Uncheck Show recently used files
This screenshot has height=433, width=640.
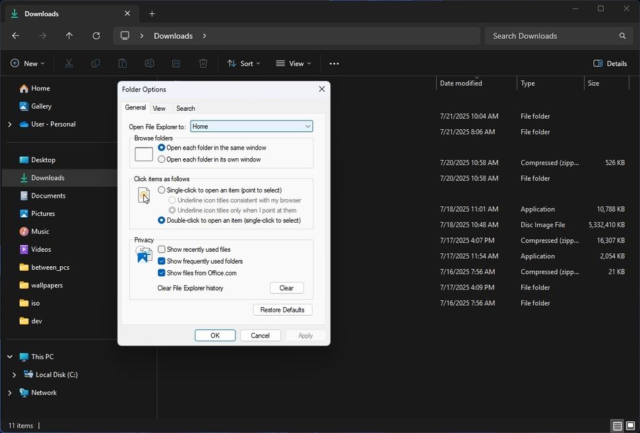click(160, 250)
